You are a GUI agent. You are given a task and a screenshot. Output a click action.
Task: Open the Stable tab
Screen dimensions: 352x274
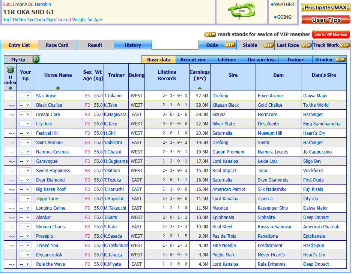(x=256, y=45)
